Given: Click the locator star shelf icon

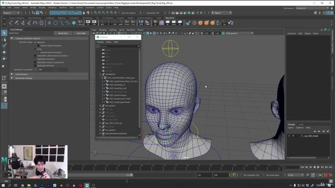Looking at the screenshot, I should (49, 23).
